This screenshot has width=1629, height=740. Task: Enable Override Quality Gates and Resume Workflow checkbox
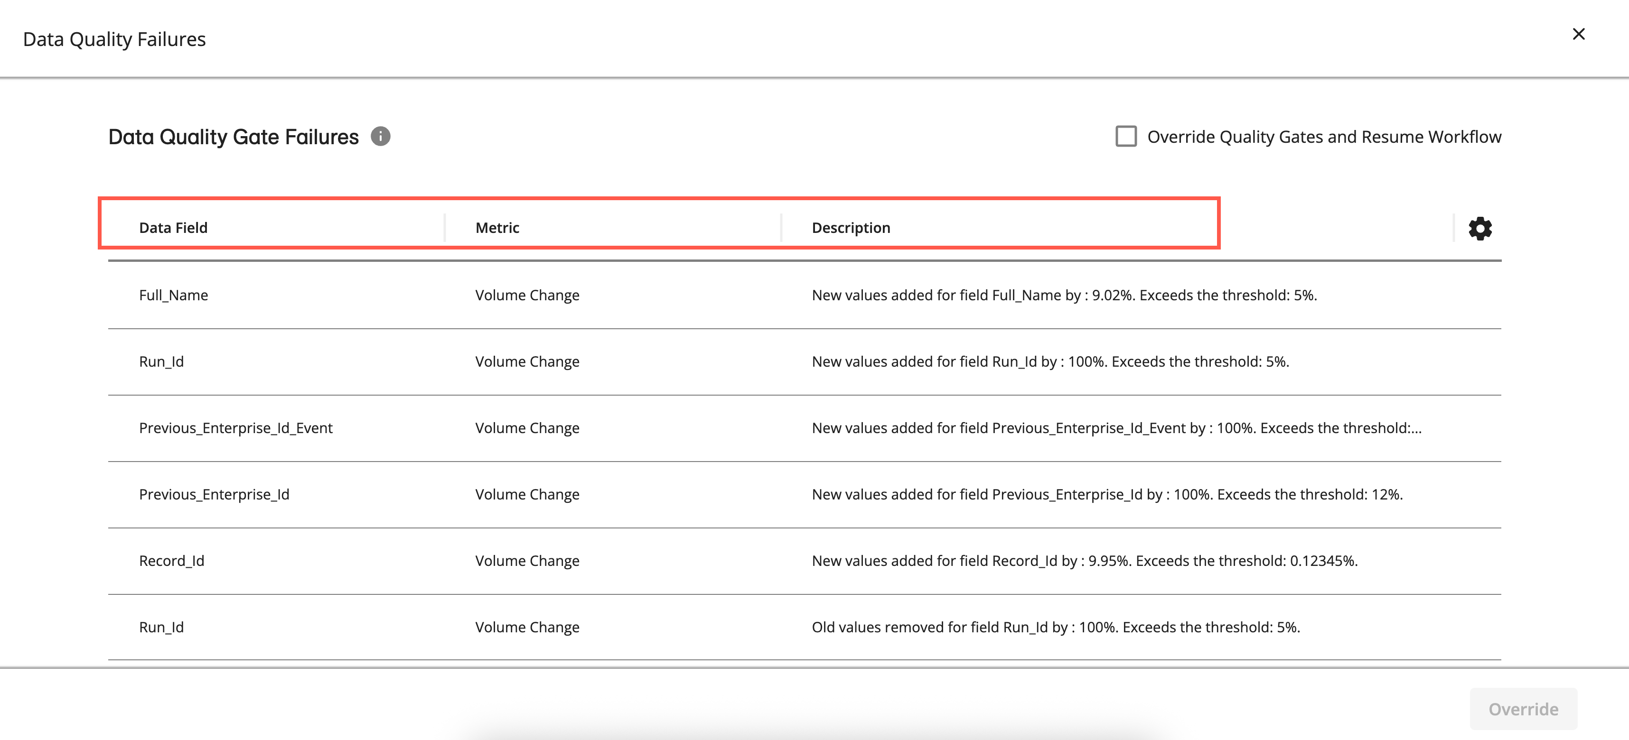pyautogui.click(x=1125, y=137)
